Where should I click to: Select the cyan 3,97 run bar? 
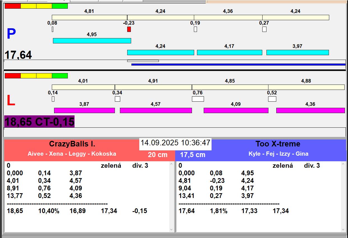click(298, 52)
